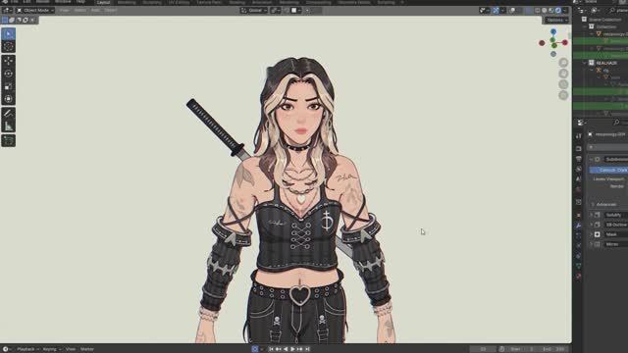Open the Object Data properties tab

(x=578, y=266)
